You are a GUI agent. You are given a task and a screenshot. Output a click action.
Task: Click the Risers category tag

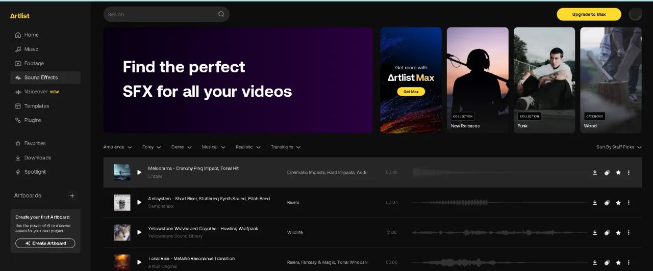point(293,203)
